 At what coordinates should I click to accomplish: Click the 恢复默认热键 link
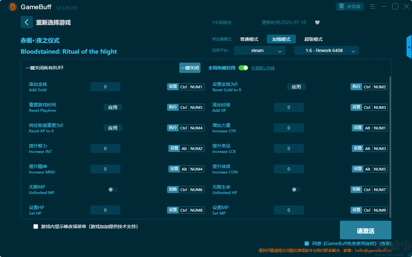pos(263,68)
